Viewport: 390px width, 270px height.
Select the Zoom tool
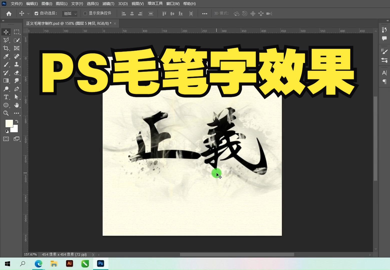(x=6, y=113)
